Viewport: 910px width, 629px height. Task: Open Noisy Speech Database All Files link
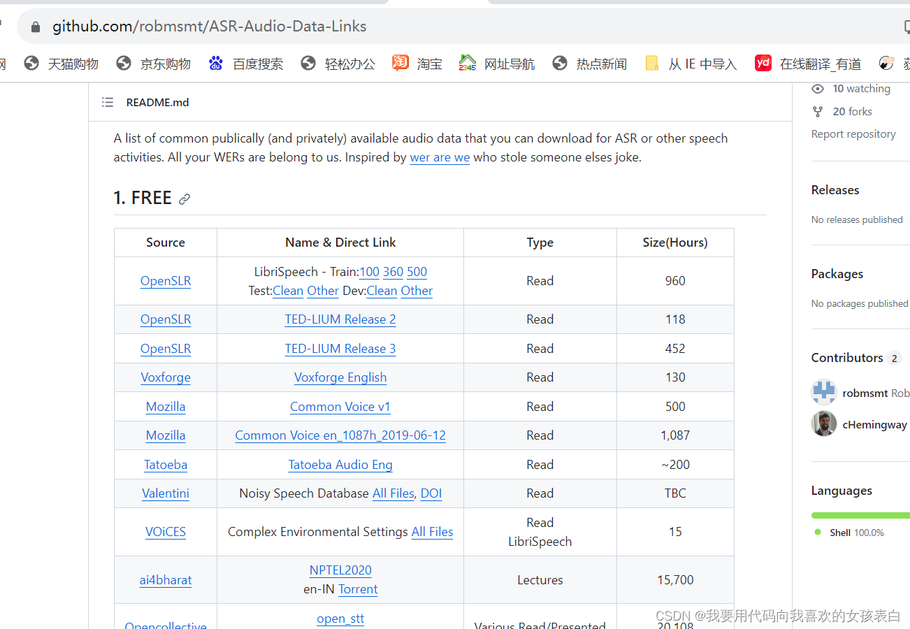pyautogui.click(x=393, y=493)
